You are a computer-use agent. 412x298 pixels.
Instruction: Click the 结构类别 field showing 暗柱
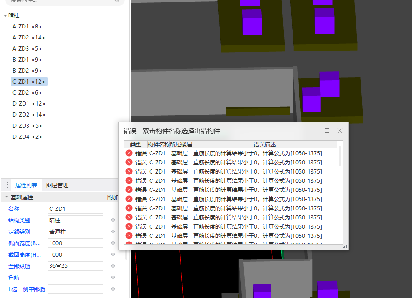coord(75,220)
